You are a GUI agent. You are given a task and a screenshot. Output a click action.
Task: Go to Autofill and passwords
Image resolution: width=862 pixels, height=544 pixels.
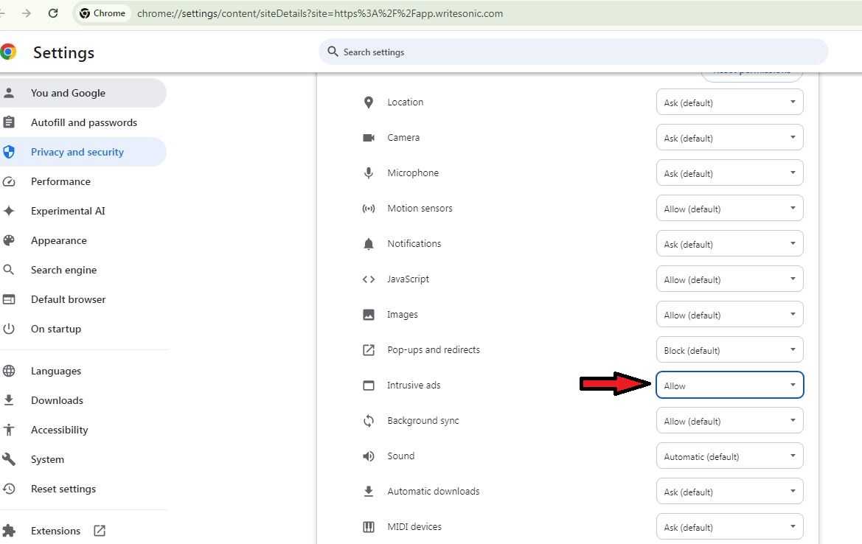click(83, 122)
